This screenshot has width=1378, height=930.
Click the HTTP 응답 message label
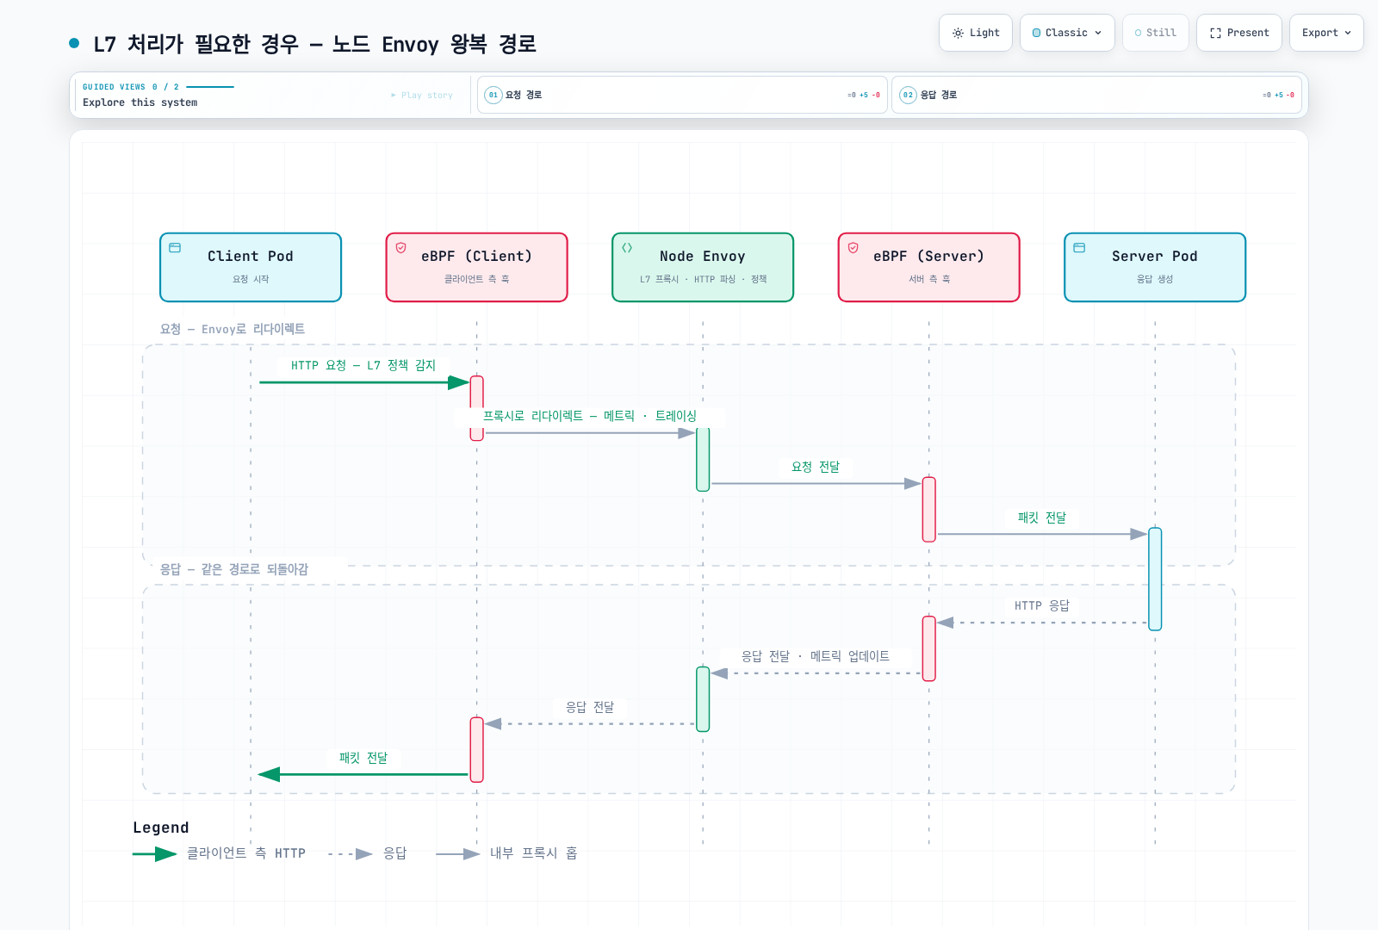(1042, 605)
